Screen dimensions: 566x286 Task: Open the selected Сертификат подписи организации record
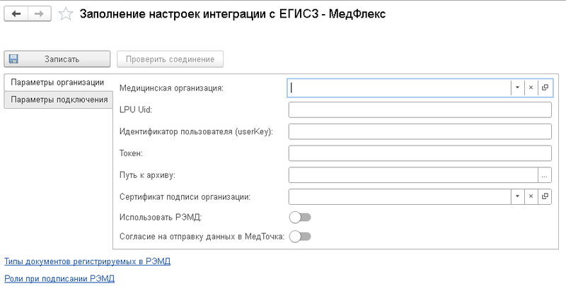pyautogui.click(x=545, y=196)
